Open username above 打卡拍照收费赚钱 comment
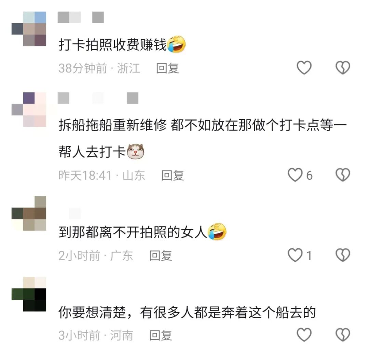The width and height of the screenshot is (369, 353). tap(81, 17)
